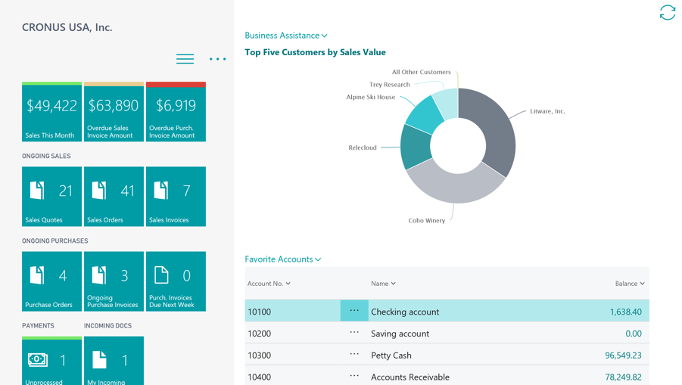Open the hamburger navigation menu
The width and height of the screenshot is (682, 385).
[x=185, y=59]
